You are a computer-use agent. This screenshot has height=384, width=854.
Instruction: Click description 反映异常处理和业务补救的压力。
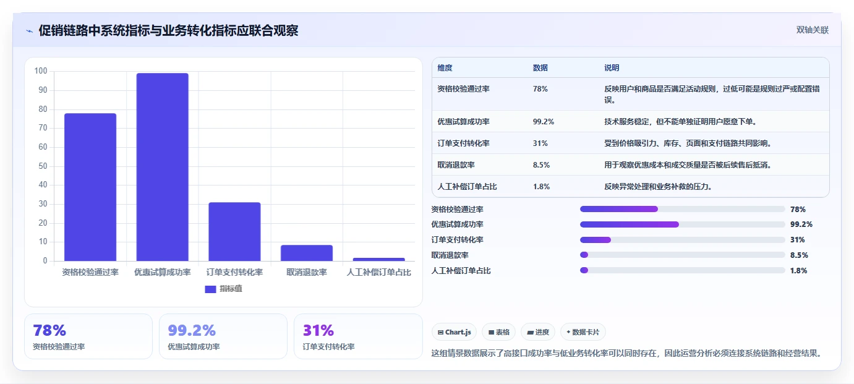(x=658, y=187)
